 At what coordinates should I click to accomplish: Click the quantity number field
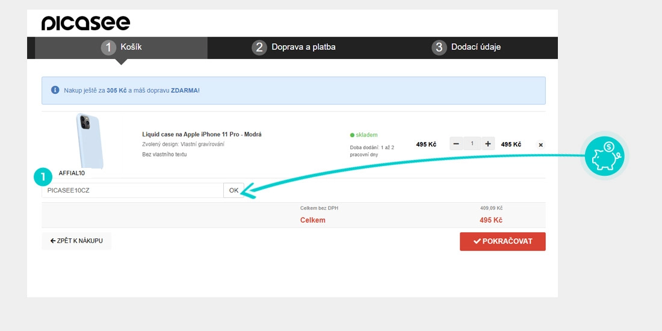(x=472, y=144)
